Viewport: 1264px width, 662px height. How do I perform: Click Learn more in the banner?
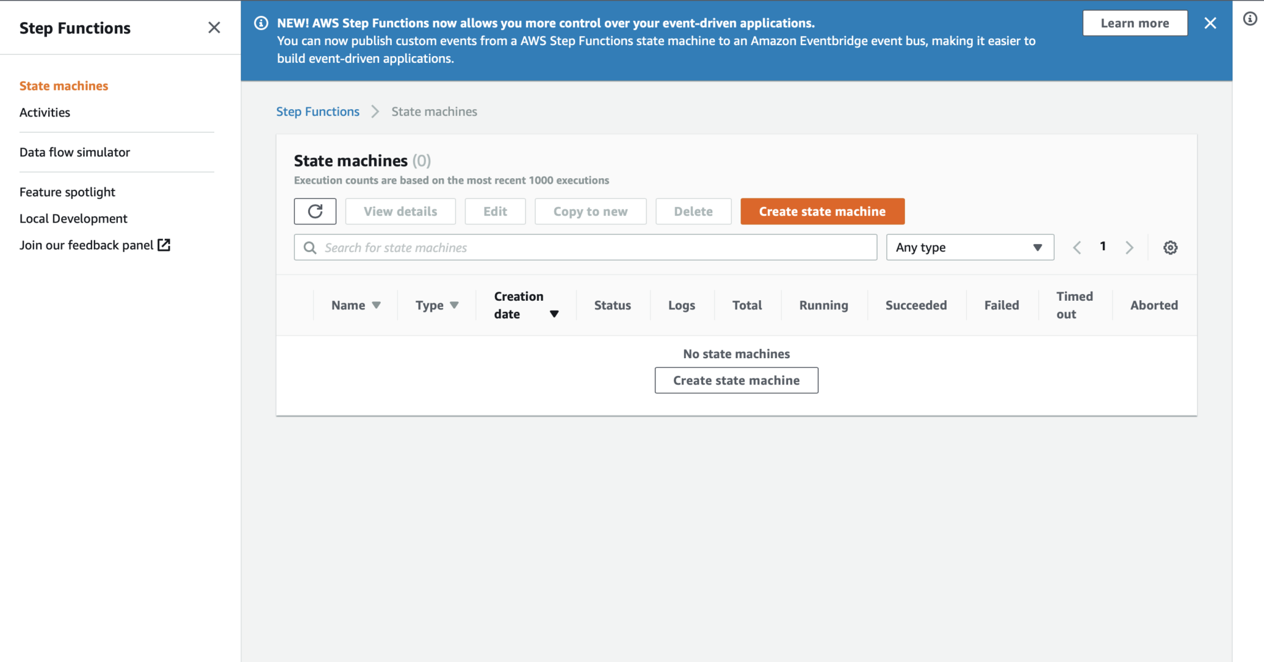pos(1135,23)
